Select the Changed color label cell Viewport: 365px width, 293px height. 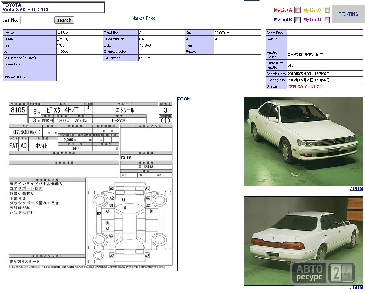pos(121,52)
